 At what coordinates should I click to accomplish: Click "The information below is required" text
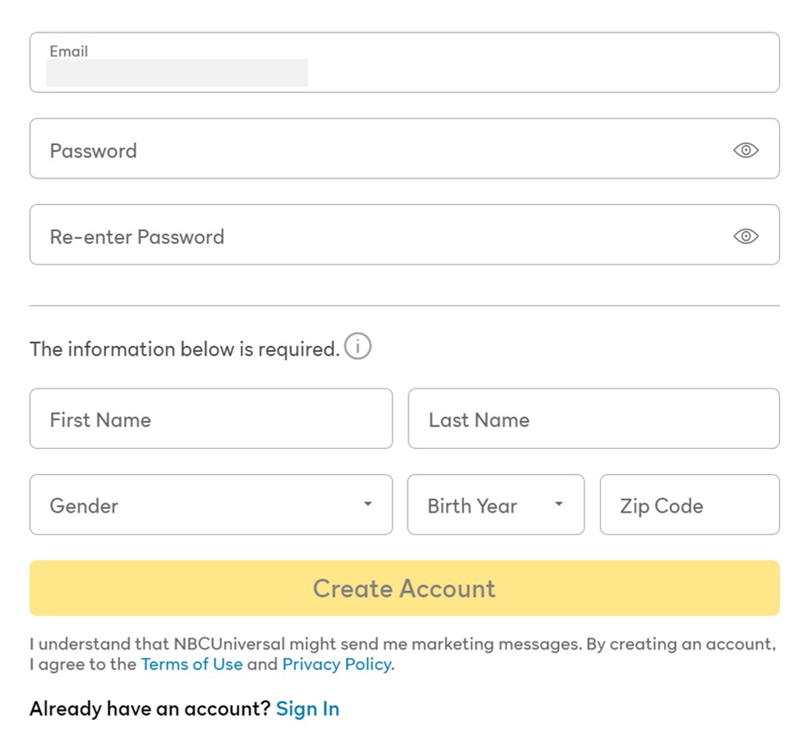[x=184, y=349]
